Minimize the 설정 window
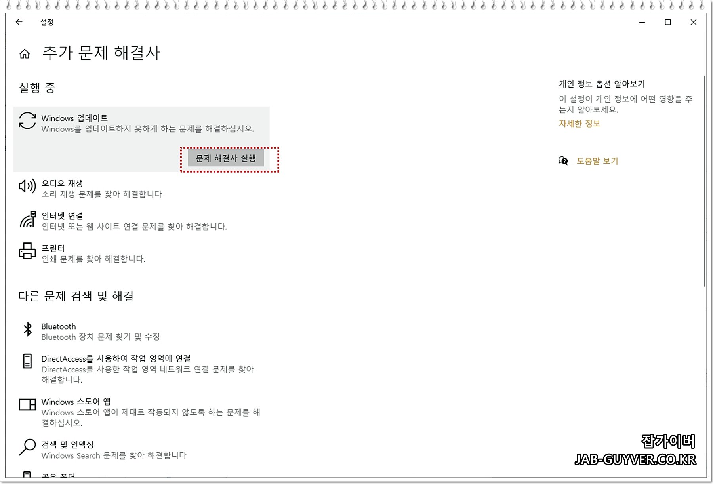This screenshot has width=713, height=484. click(642, 22)
